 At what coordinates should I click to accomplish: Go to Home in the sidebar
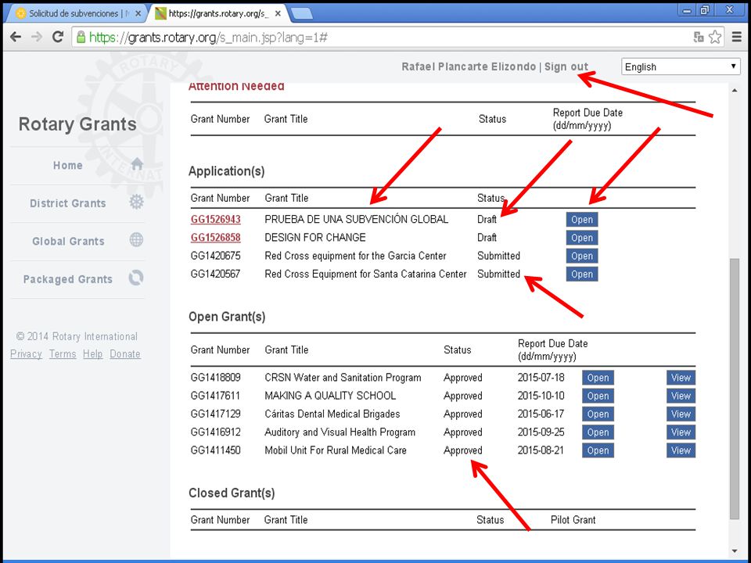coord(67,165)
